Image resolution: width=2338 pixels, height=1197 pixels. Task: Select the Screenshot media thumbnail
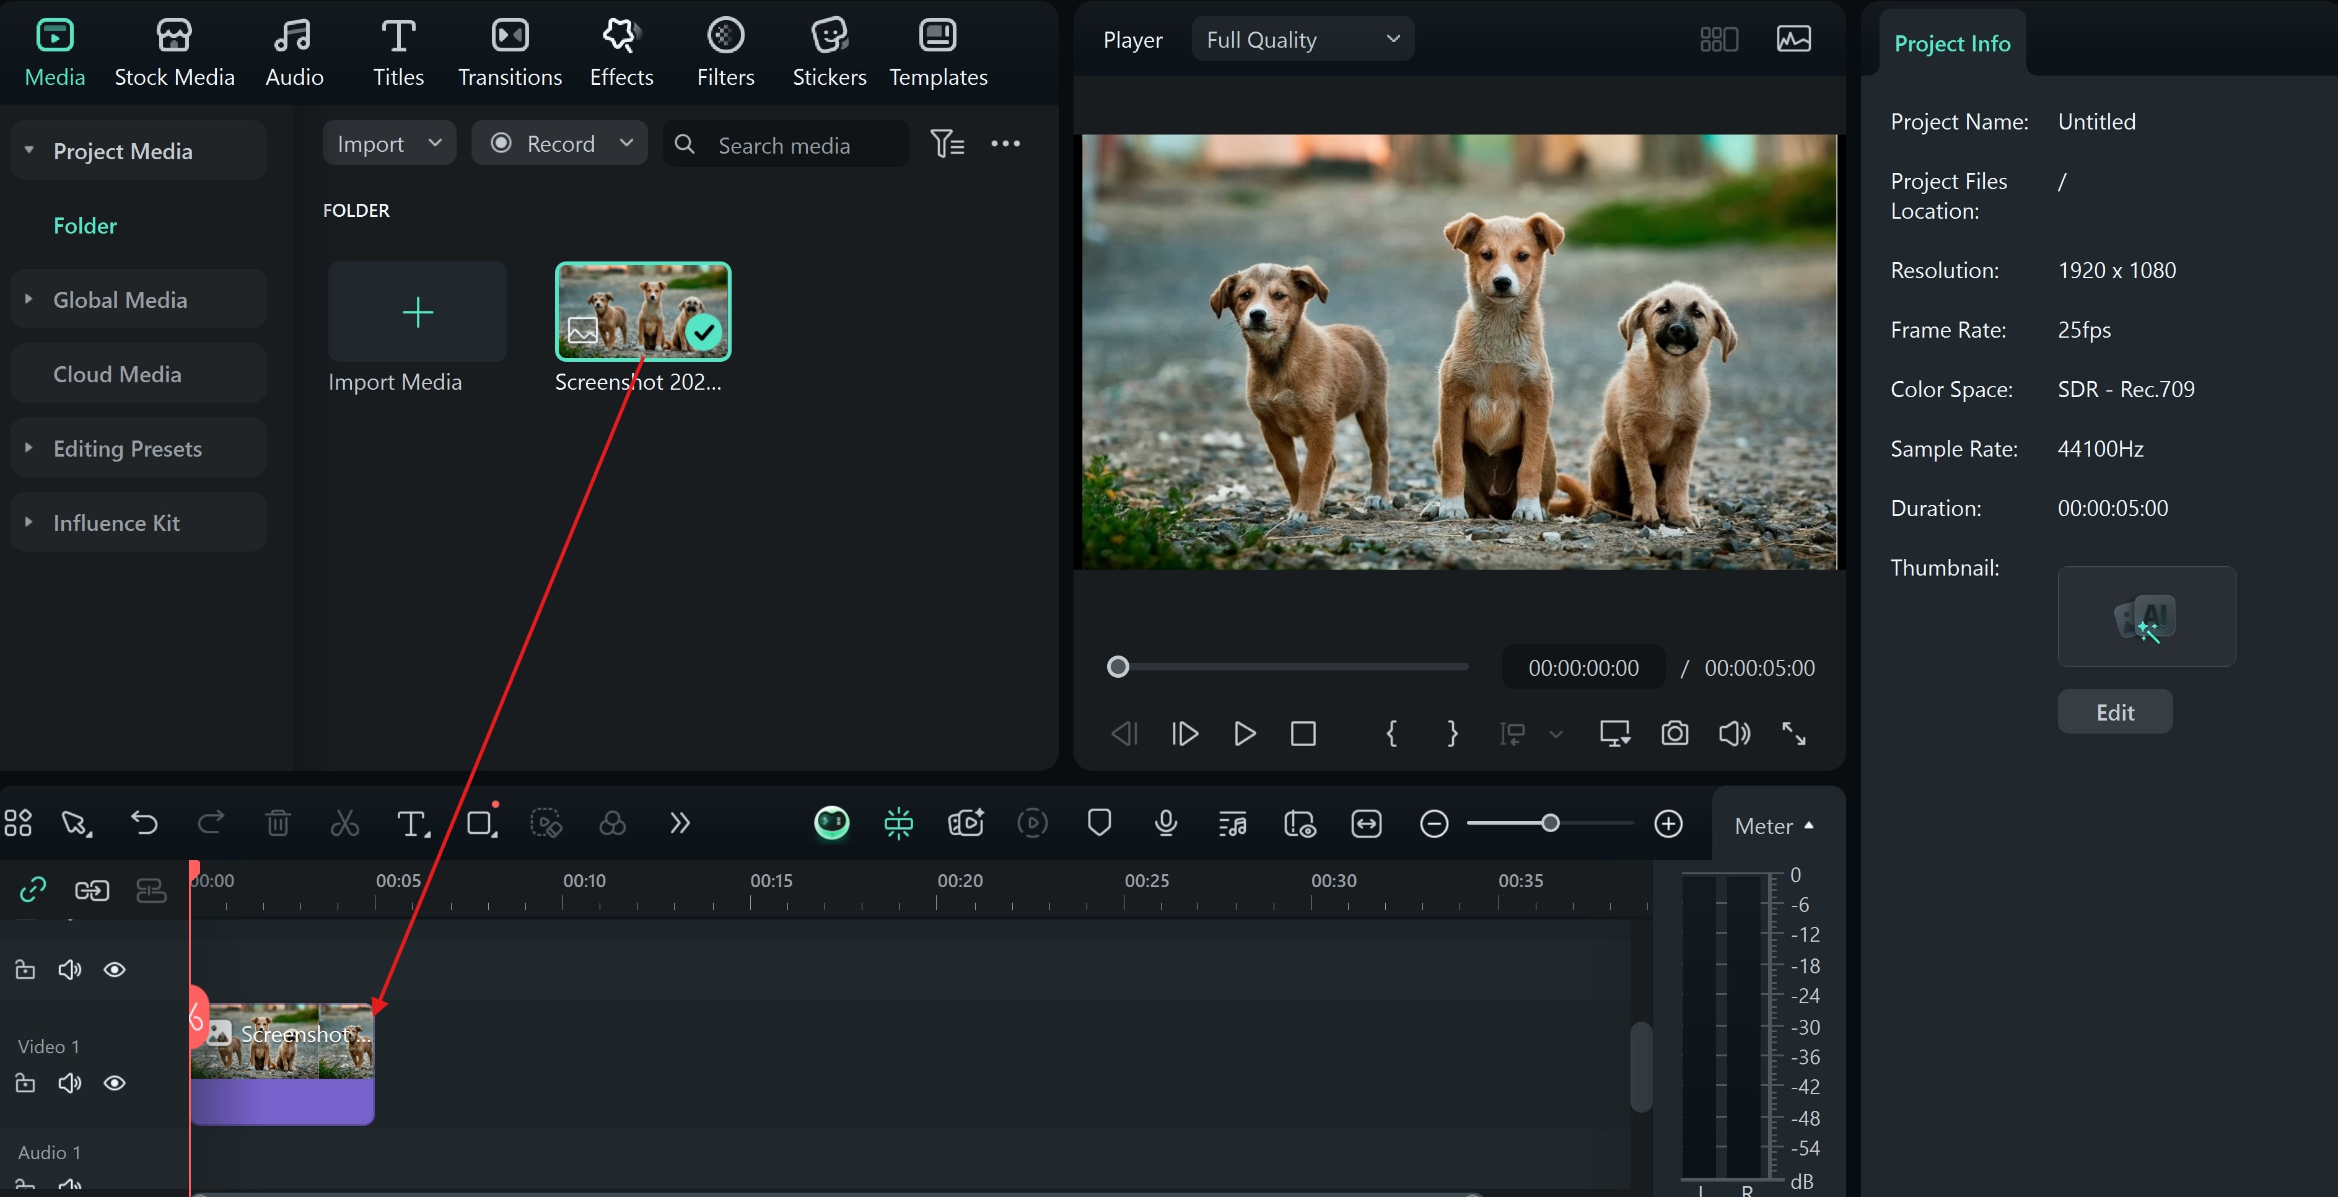pos(642,311)
